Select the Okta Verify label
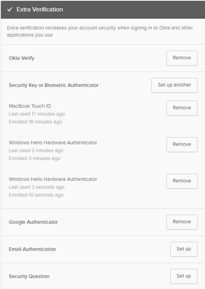This screenshot has width=205, height=289. point(22,58)
